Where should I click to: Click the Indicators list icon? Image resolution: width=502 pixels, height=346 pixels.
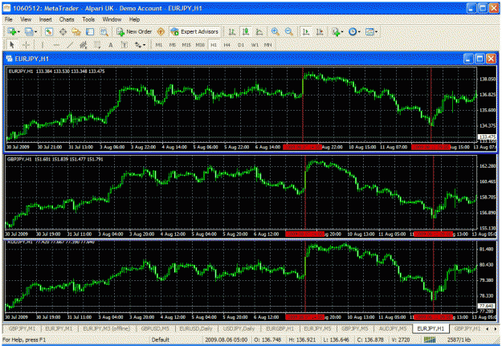336,31
